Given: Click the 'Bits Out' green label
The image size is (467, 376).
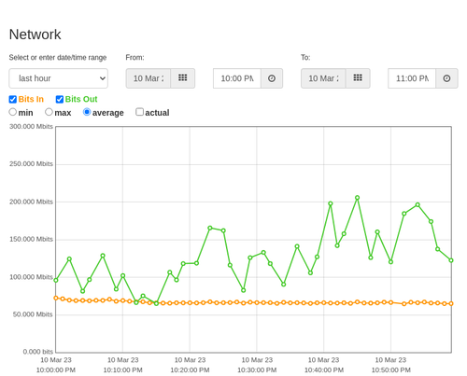Looking at the screenshot, I should [81, 99].
